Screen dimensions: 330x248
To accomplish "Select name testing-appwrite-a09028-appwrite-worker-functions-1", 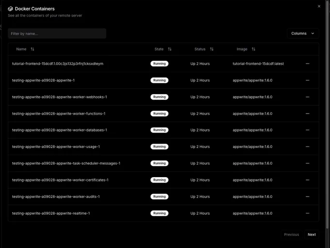I will [x=59, y=114].
